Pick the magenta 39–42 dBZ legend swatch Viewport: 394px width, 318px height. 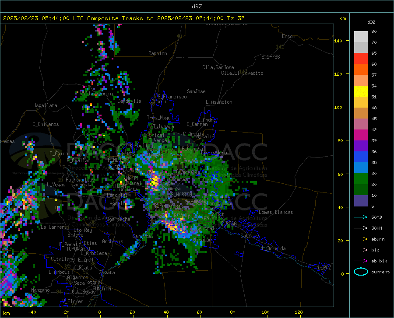coord(361,135)
